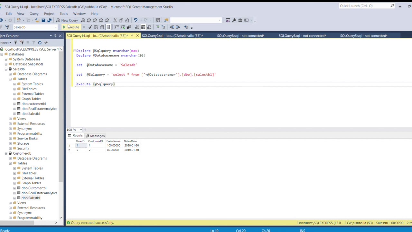Image resolution: width=412 pixels, height=232 pixels.
Task: Click the Quick Launch search field
Action: point(367,6)
